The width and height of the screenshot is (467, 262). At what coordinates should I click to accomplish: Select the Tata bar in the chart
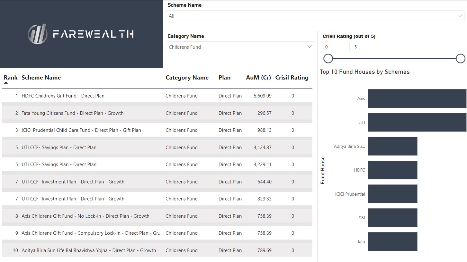tap(392, 241)
